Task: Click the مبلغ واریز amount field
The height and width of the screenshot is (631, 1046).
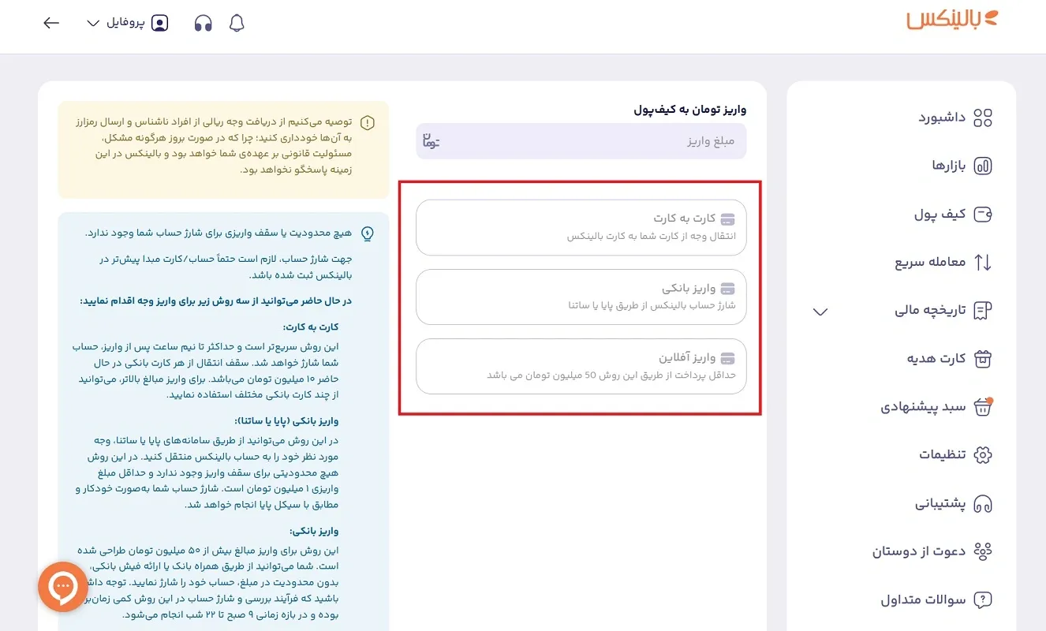Action: tap(581, 141)
